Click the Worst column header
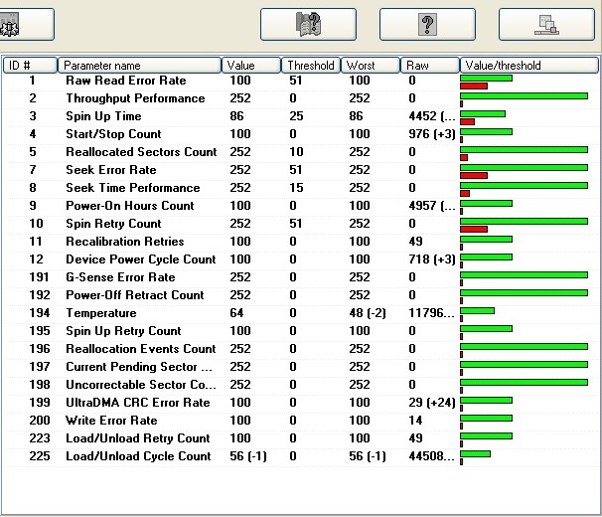This screenshot has width=602, height=517. [371, 65]
